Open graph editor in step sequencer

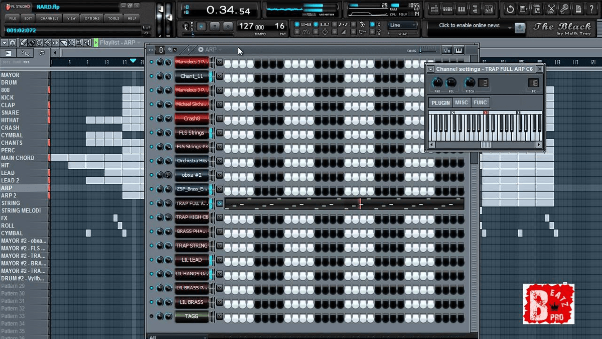[x=446, y=50]
